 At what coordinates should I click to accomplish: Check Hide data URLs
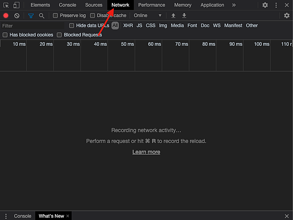pos(72,25)
